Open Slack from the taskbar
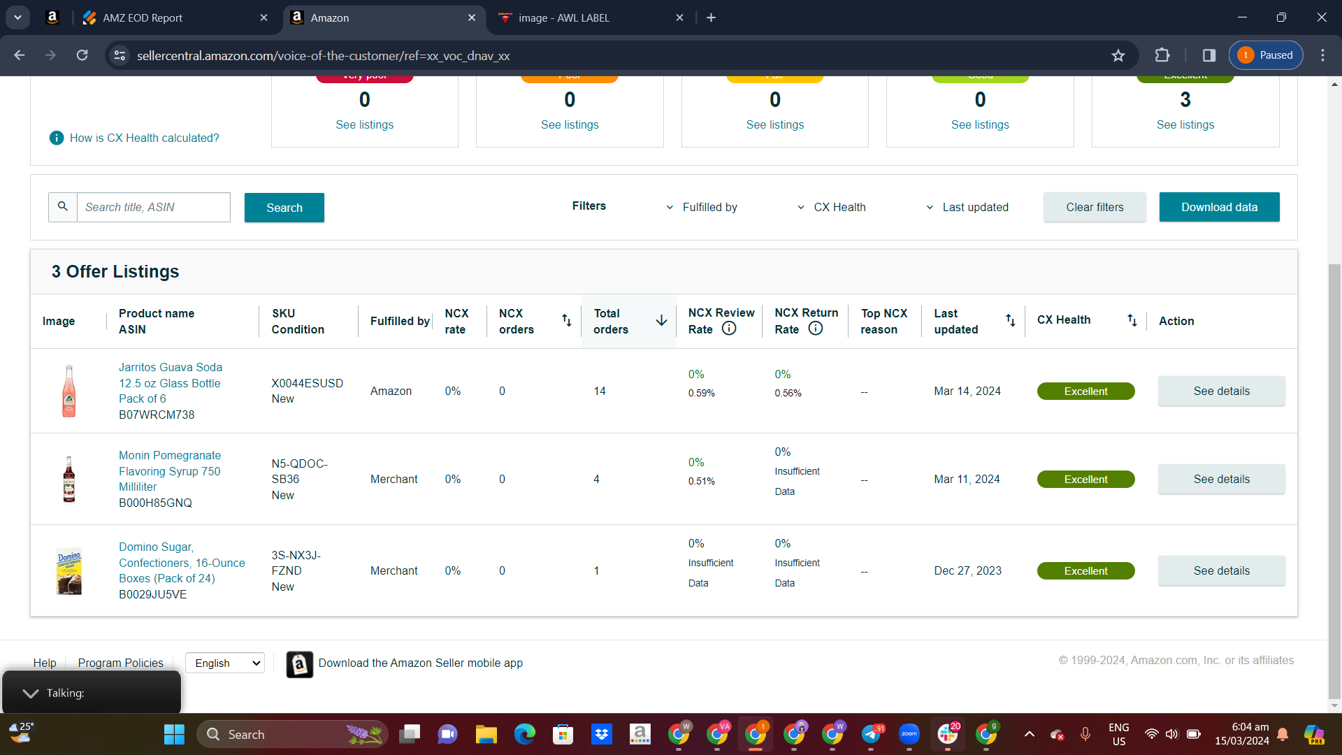The image size is (1342, 755). click(x=948, y=735)
